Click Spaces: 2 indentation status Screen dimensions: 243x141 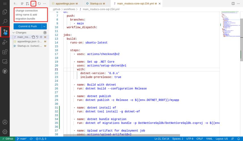click(x=178, y=139)
